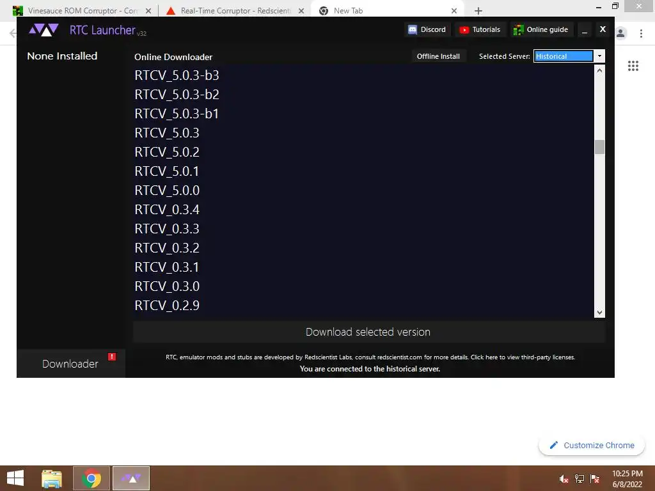
Task: Select the RTCV_0.3.0 version entry
Action: (x=167, y=286)
